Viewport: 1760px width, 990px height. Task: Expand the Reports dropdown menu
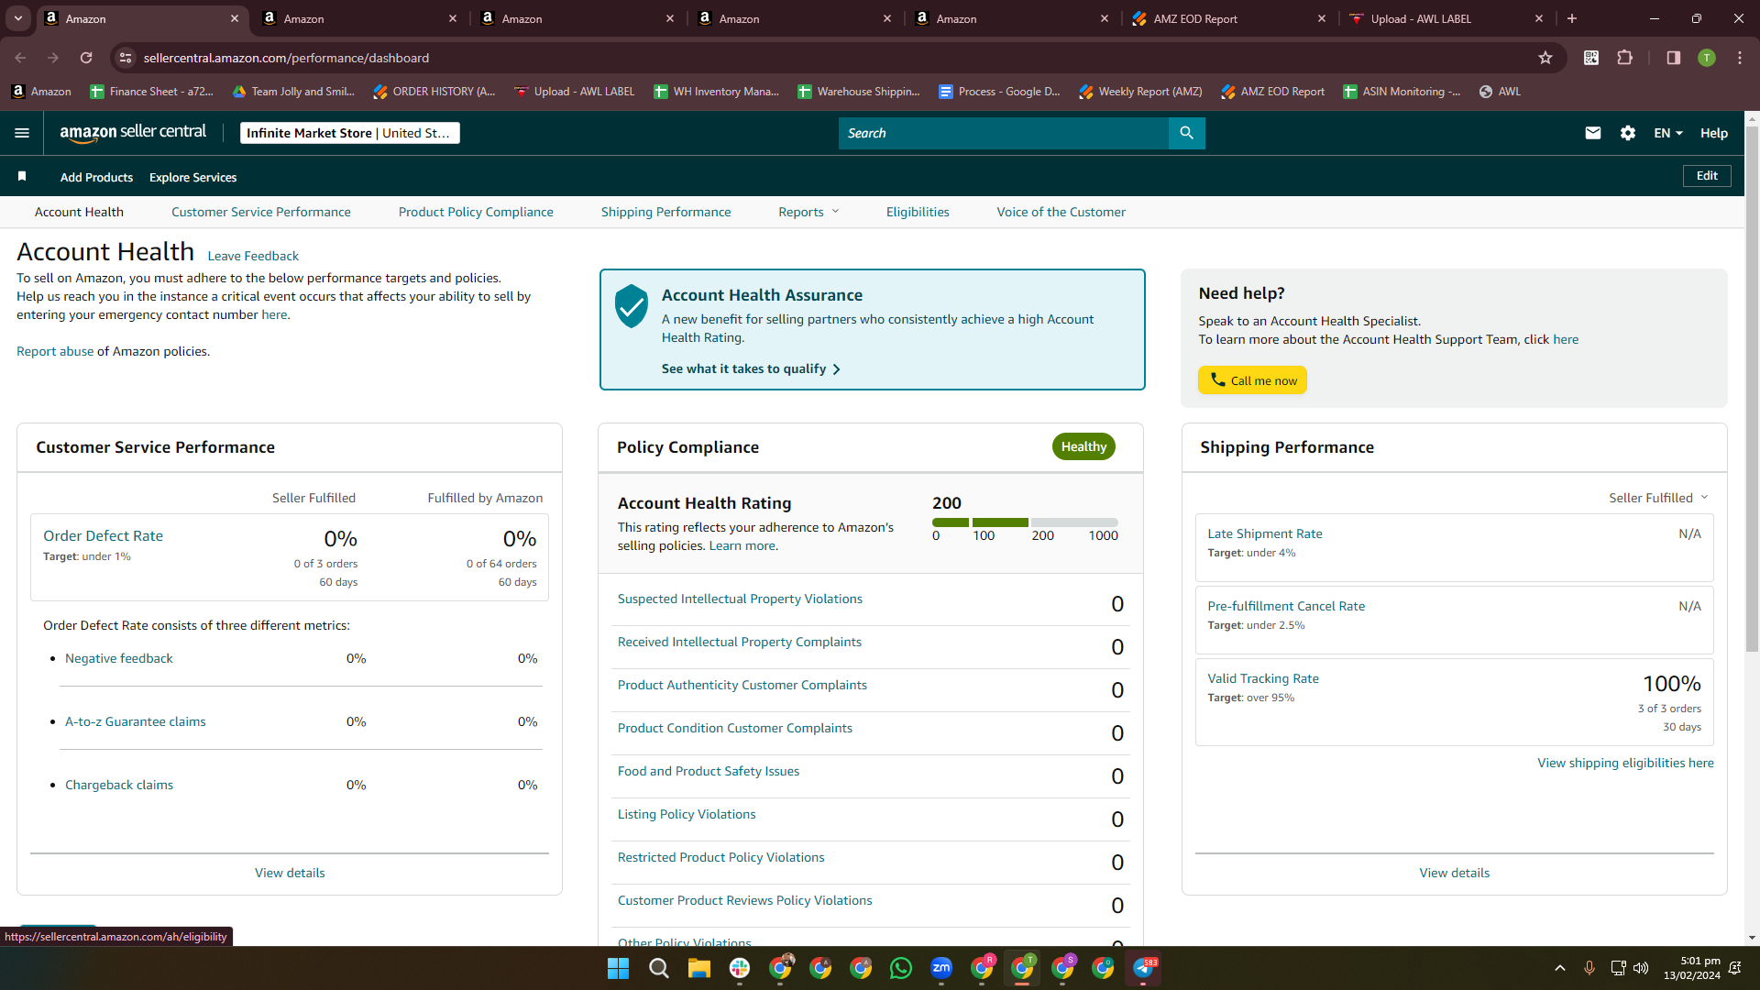(x=808, y=212)
